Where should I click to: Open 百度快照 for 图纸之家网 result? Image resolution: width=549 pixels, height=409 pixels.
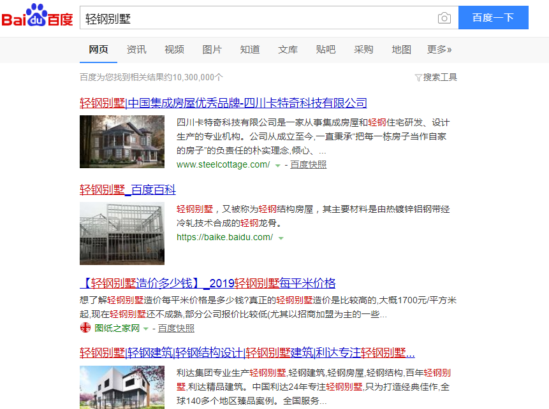176,328
